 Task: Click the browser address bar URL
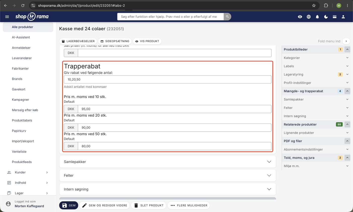tap(81, 5)
